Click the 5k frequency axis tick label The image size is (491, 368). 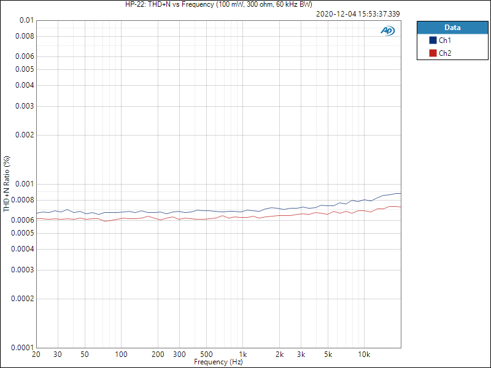(x=328, y=355)
